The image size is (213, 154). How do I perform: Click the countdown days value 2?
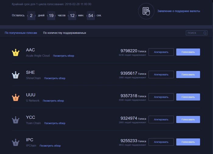coord(31,15)
